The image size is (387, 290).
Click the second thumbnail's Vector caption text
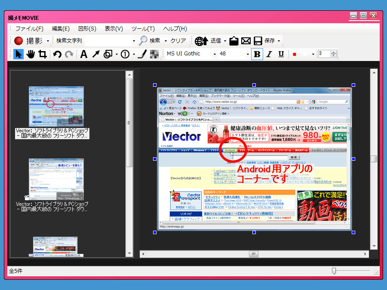coord(52,206)
